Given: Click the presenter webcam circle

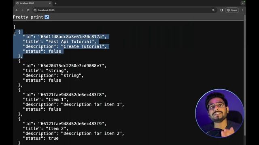Looking at the screenshot, I should (219, 113).
